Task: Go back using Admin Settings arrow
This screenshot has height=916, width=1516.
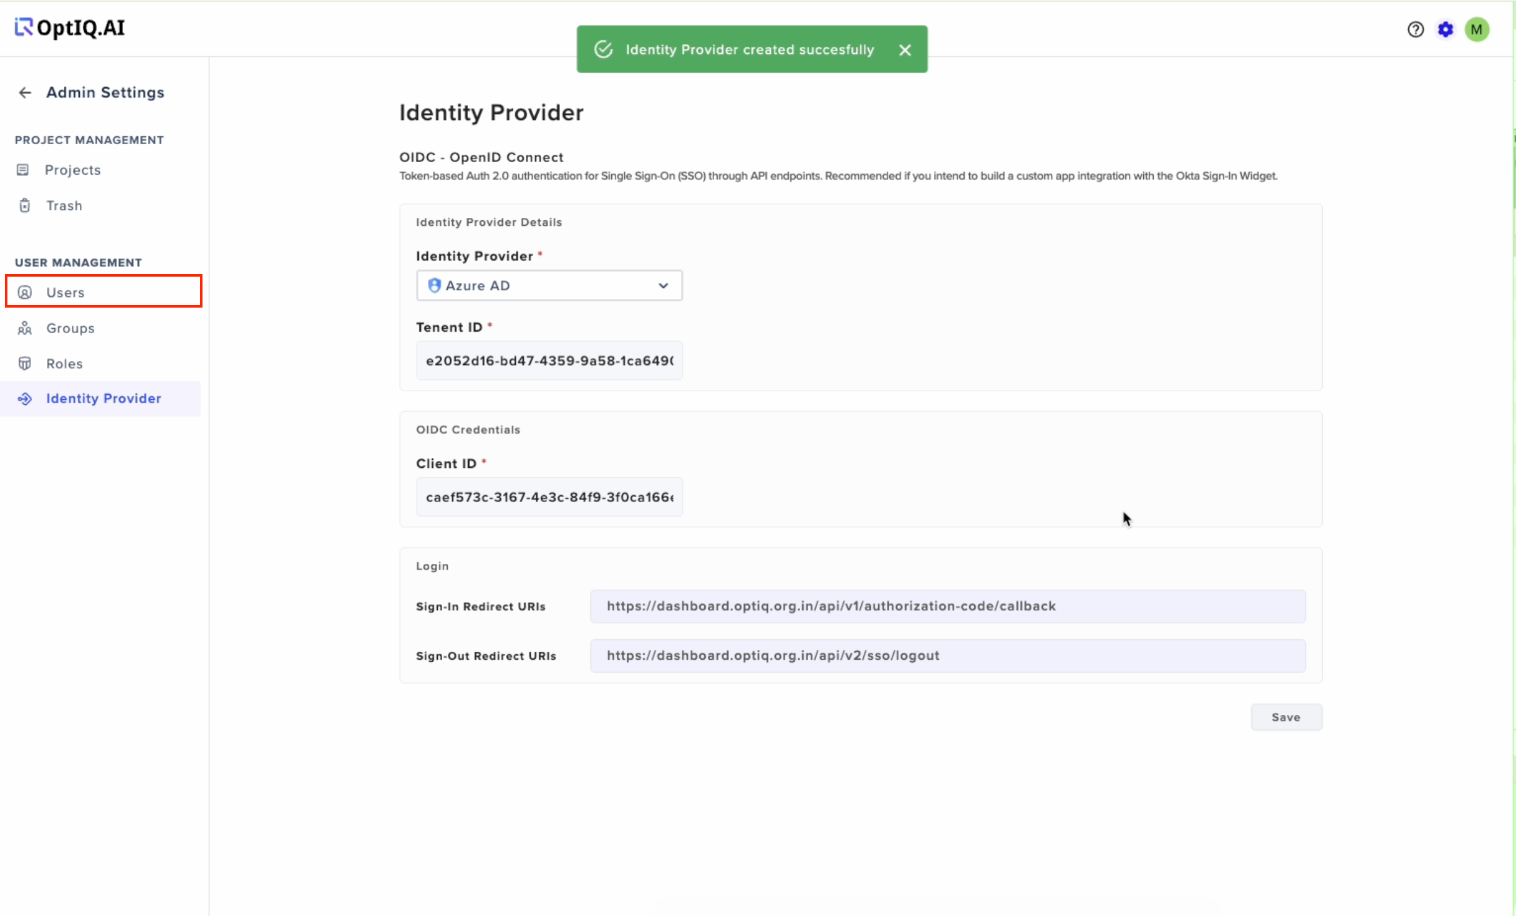Action: pos(25,93)
